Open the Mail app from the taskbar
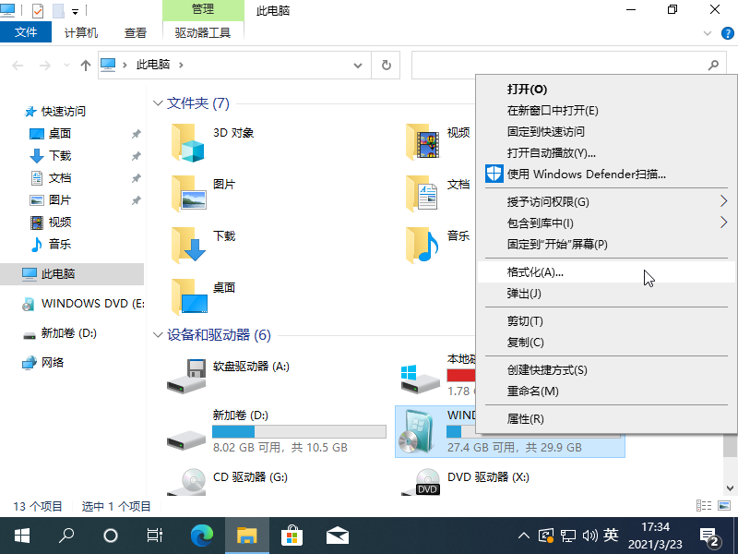738x554 pixels. tap(338, 535)
